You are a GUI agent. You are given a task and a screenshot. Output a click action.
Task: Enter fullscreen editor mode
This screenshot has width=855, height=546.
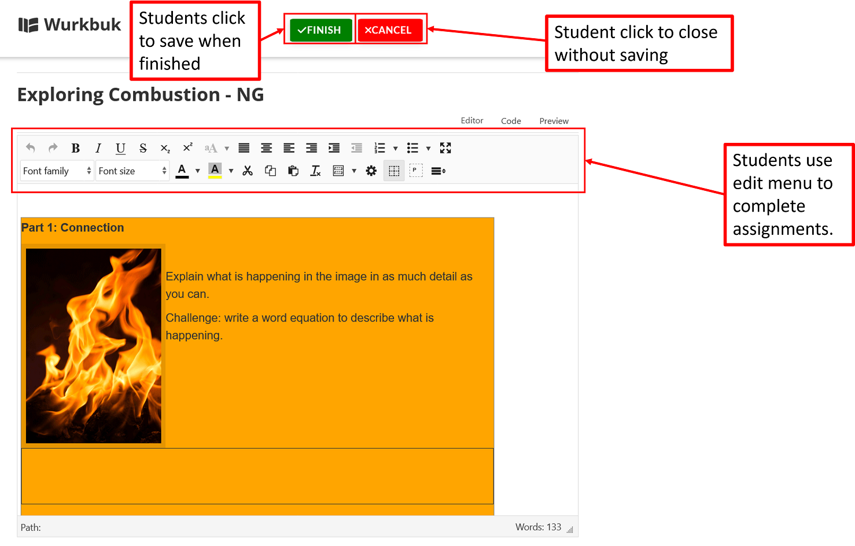445,148
